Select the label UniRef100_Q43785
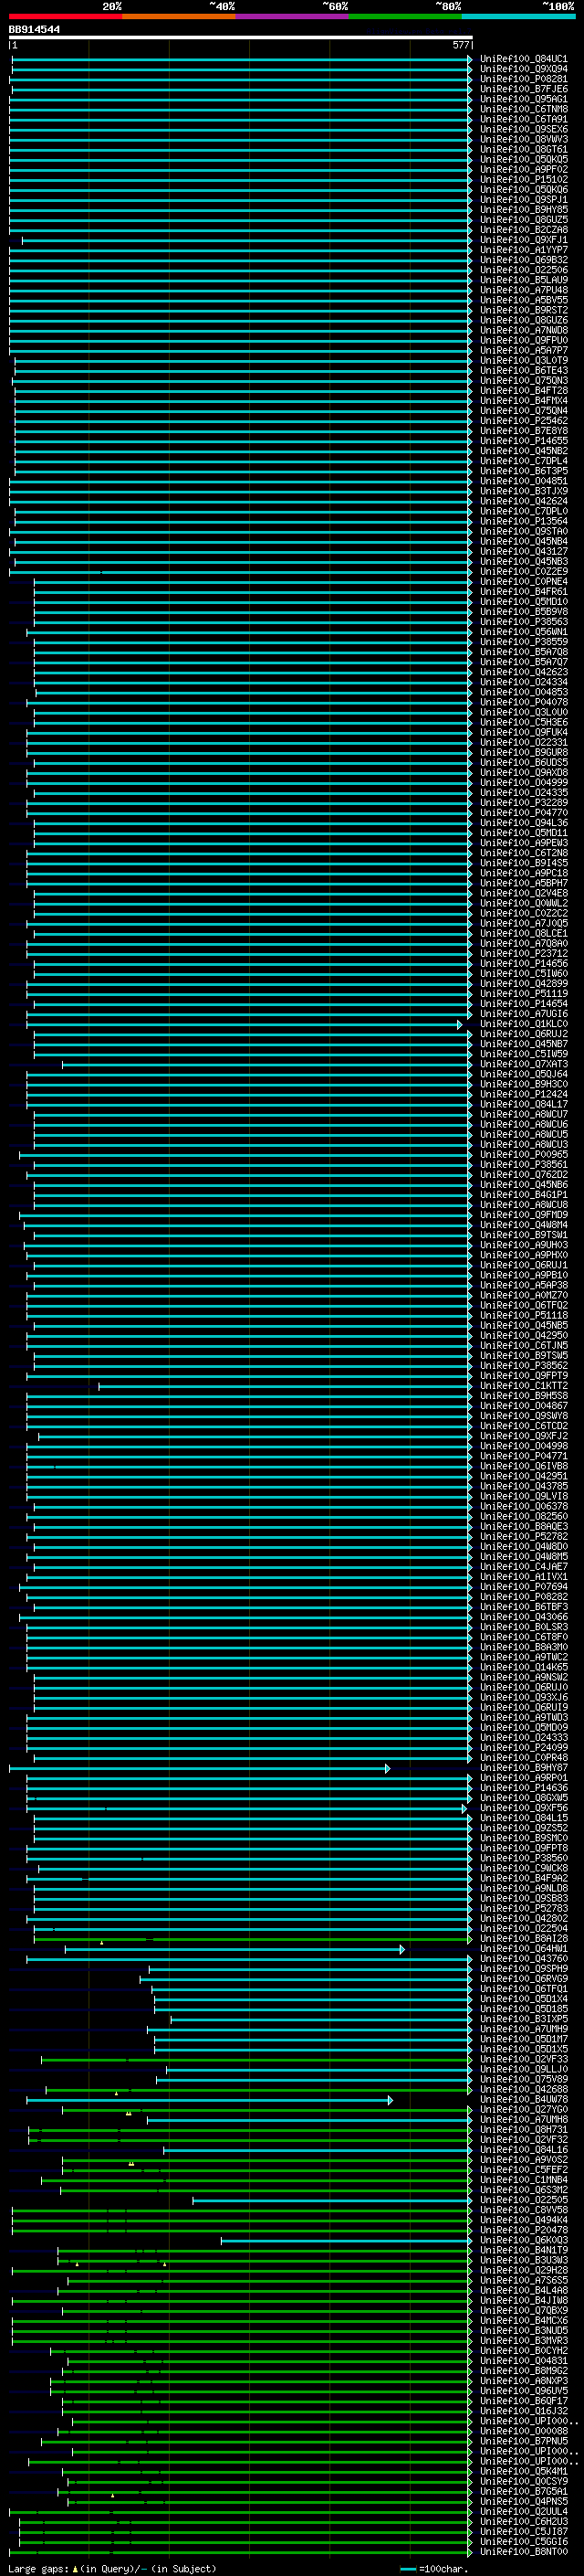Viewport: 584px width, 2576px height. tap(524, 1487)
